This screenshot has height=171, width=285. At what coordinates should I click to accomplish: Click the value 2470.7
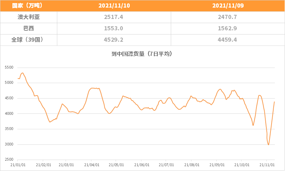click(227, 17)
